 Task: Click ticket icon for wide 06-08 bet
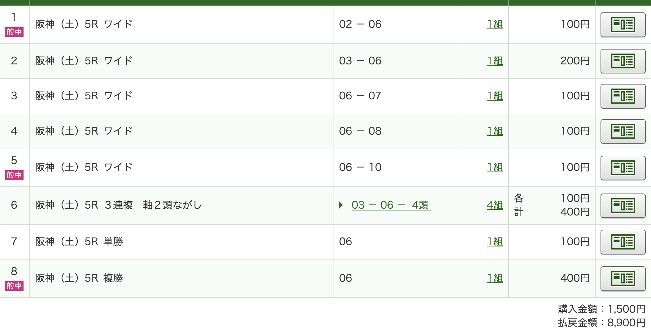pyautogui.click(x=623, y=132)
